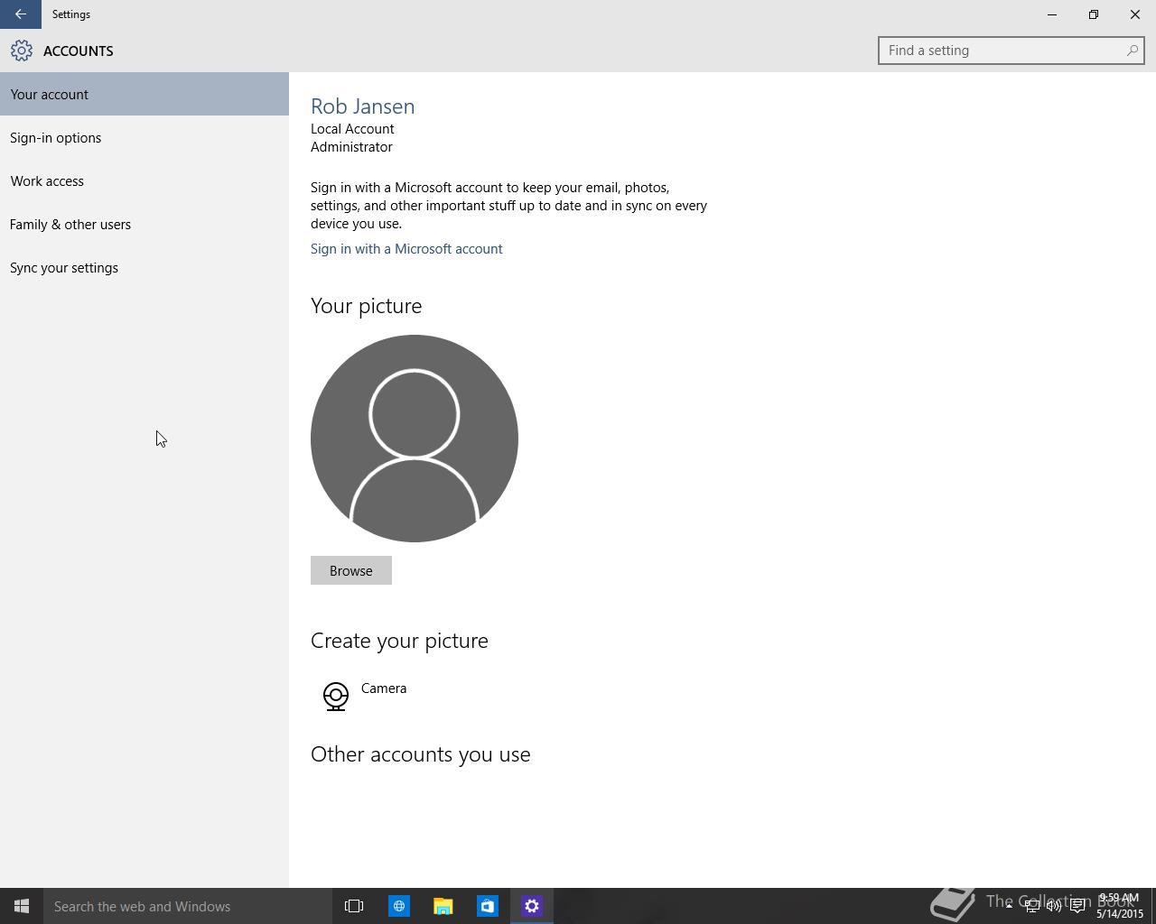This screenshot has width=1156, height=924.
Task: Click the Search the web and Windows box
Action: (x=188, y=906)
